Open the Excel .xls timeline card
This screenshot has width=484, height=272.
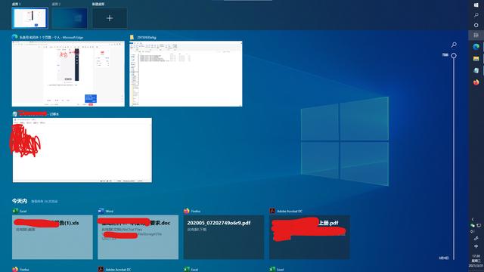click(x=52, y=237)
